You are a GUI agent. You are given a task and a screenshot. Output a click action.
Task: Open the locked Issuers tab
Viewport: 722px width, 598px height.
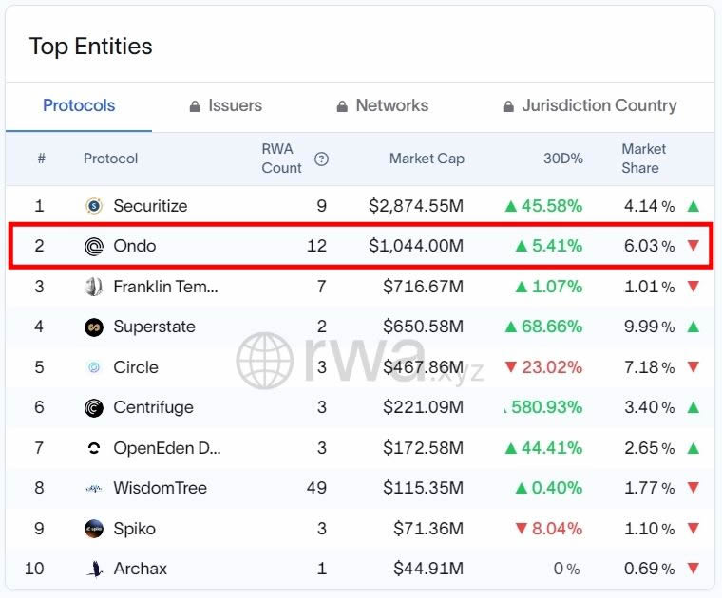tap(225, 105)
